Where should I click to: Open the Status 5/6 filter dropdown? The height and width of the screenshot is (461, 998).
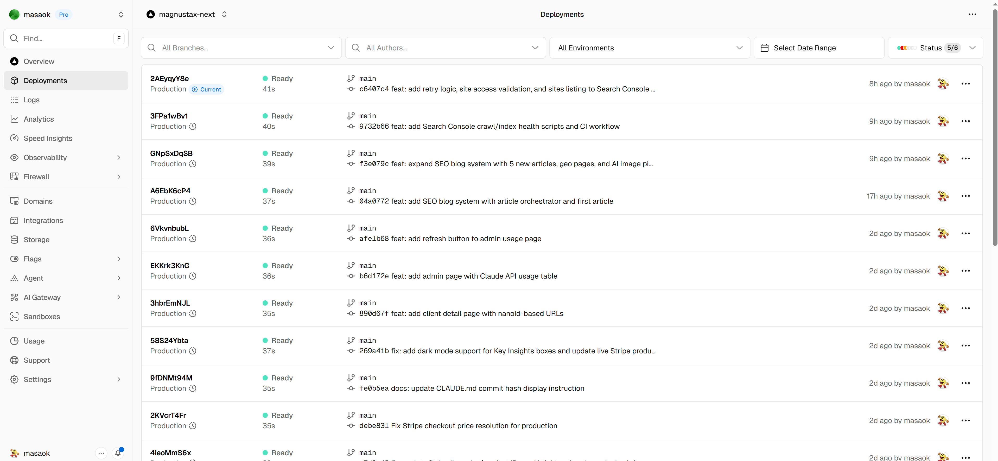[x=935, y=48]
